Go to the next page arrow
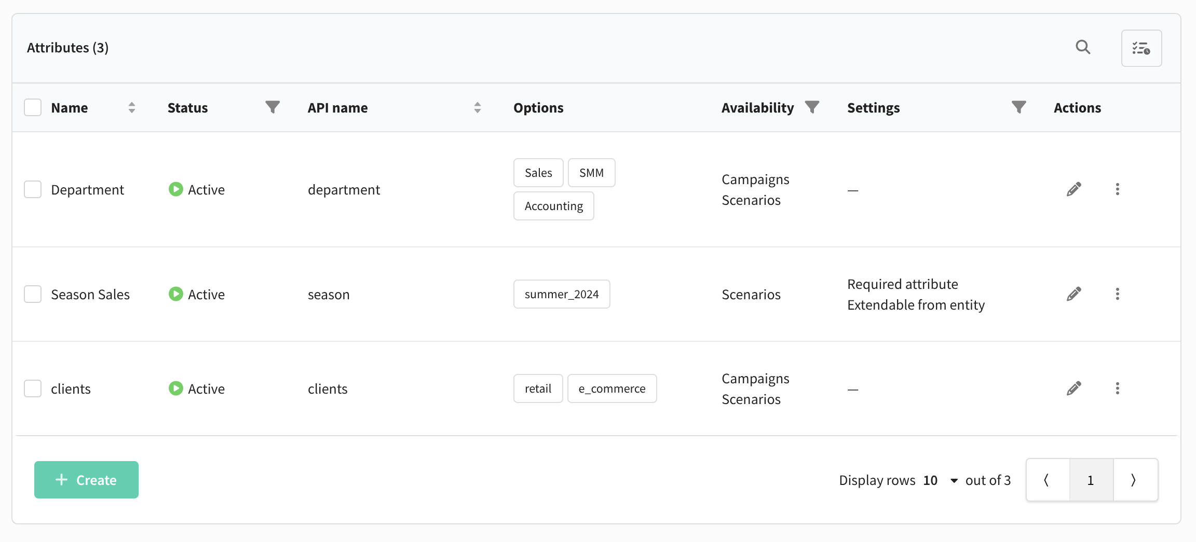 pos(1134,480)
